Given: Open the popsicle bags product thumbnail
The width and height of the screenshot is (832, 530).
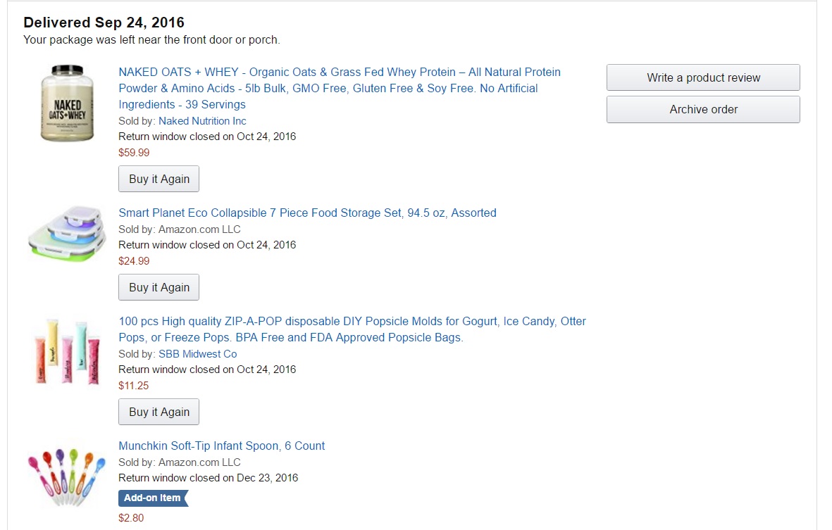Looking at the screenshot, I should coord(68,352).
